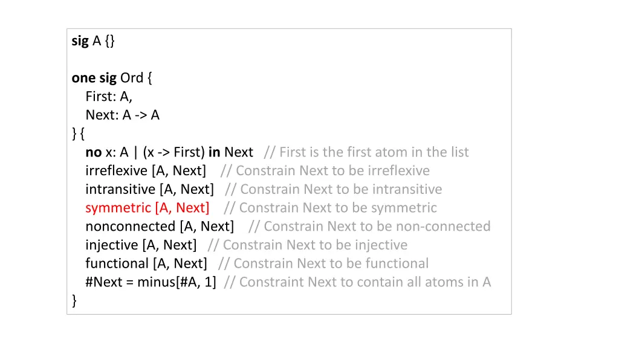Click the red 'symmetric [A, Next]' text

click(147, 208)
